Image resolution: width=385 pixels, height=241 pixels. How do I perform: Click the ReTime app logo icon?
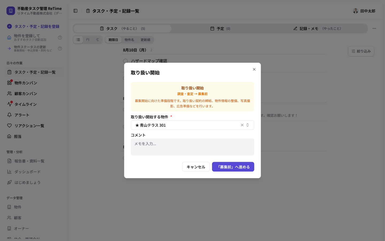coord(11,11)
